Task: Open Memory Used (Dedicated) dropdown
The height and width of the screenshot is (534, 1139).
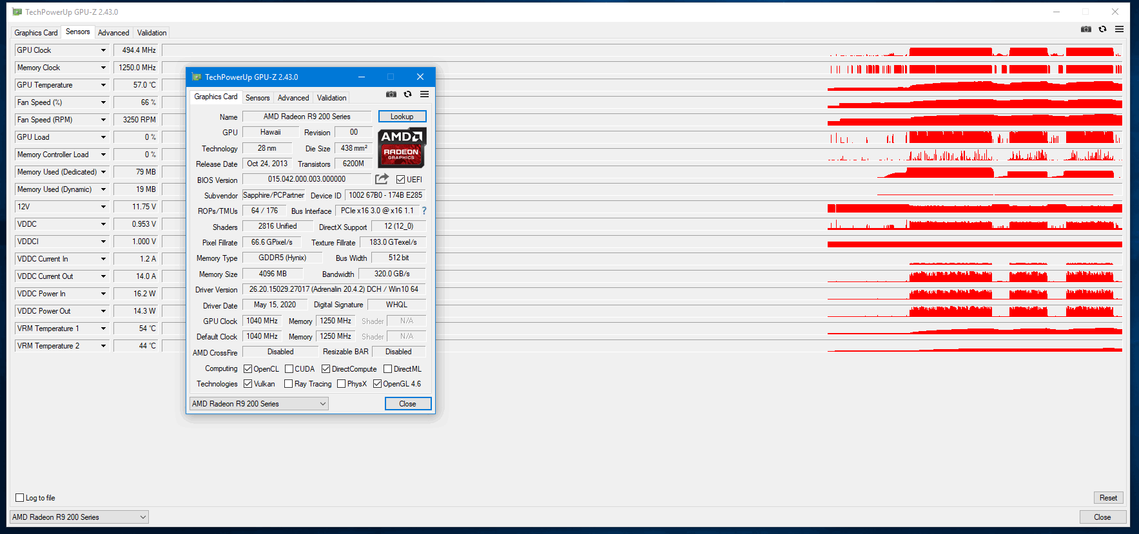Action: coord(102,172)
